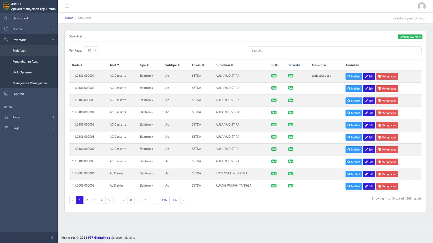Go to Dashboard in sidebar
The height and width of the screenshot is (243, 433).
pyautogui.click(x=29, y=18)
